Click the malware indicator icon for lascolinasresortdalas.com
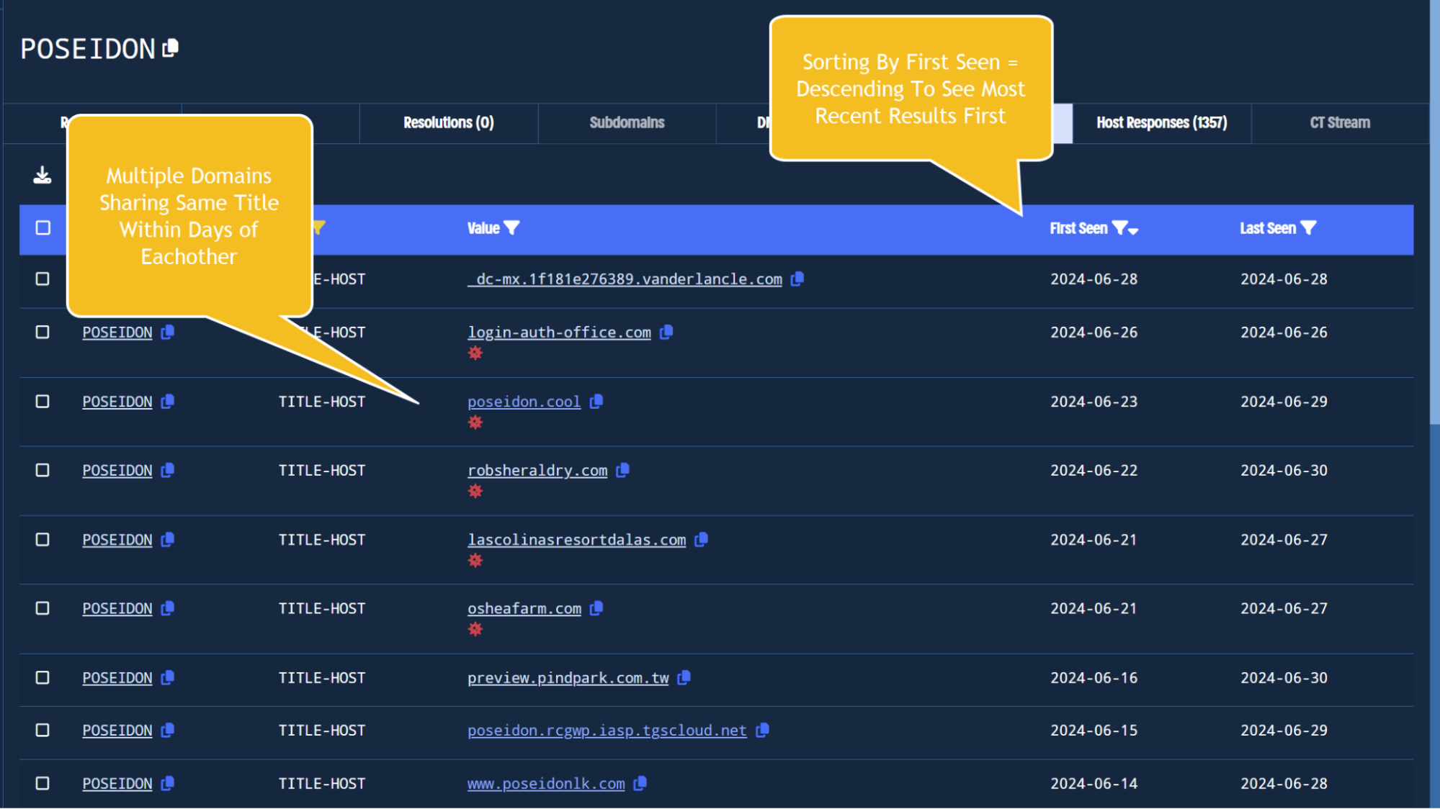This screenshot has height=809, width=1440. point(475,561)
